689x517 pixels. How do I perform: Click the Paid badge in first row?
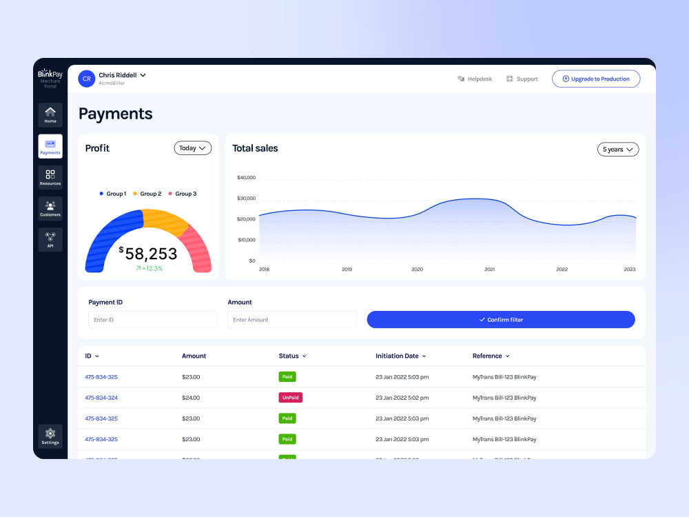pyautogui.click(x=287, y=377)
